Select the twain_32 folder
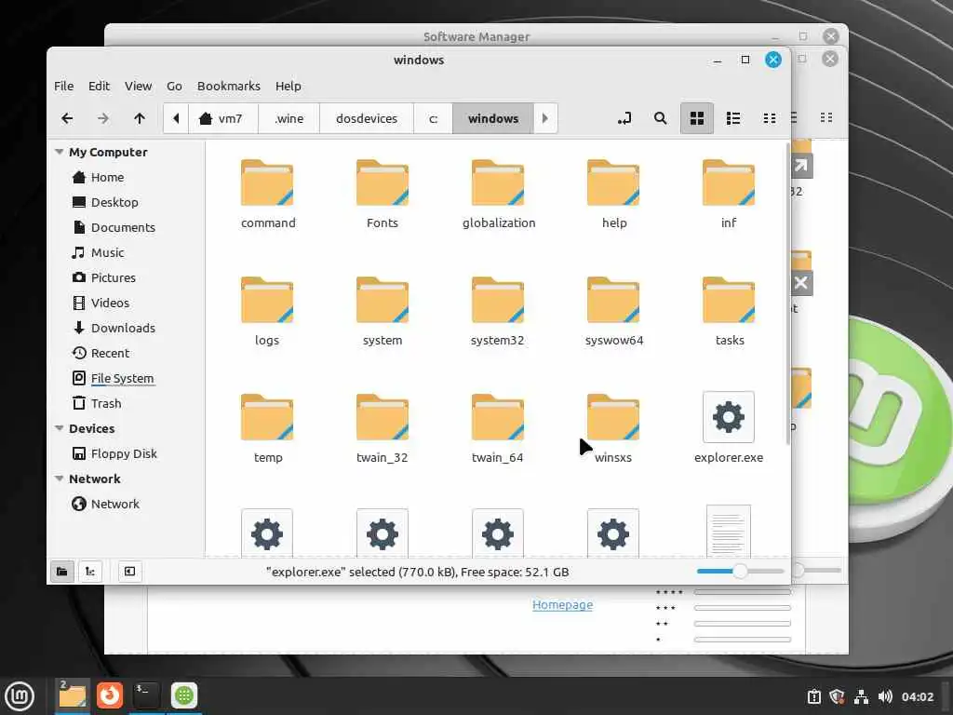Image resolution: width=953 pixels, height=715 pixels. click(383, 428)
